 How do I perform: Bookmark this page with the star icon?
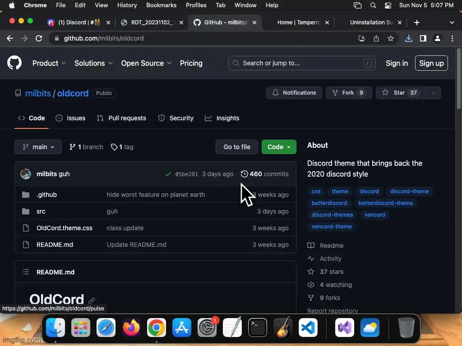[x=391, y=38]
